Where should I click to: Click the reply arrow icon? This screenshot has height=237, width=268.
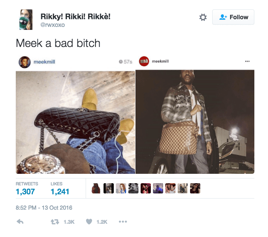click(x=20, y=222)
